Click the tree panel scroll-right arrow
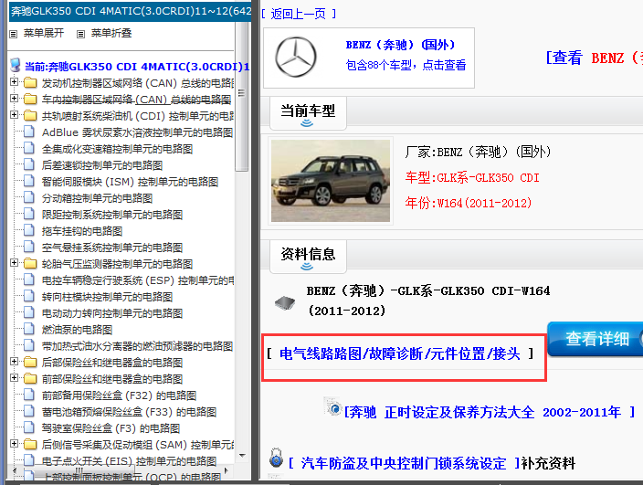643x485 pixels. pos(226,469)
